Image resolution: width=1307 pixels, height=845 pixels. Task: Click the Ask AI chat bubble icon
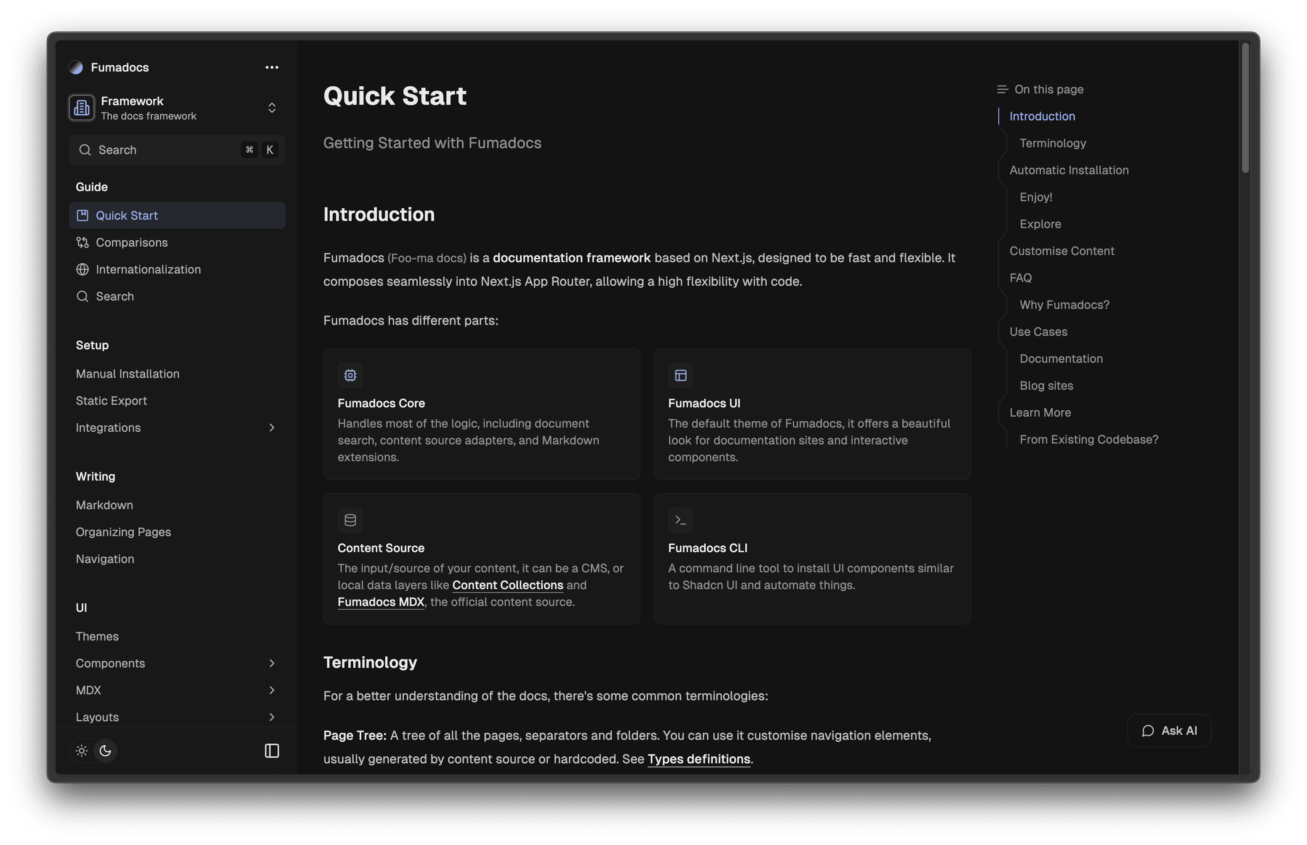coord(1147,730)
